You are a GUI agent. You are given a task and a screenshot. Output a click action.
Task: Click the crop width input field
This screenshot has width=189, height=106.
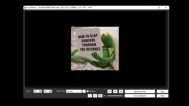tap(37, 91)
